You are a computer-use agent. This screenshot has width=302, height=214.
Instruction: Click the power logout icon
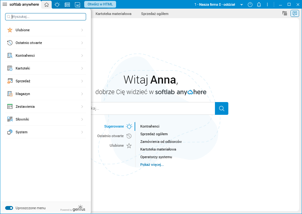pyautogui.click(x=250, y=4)
